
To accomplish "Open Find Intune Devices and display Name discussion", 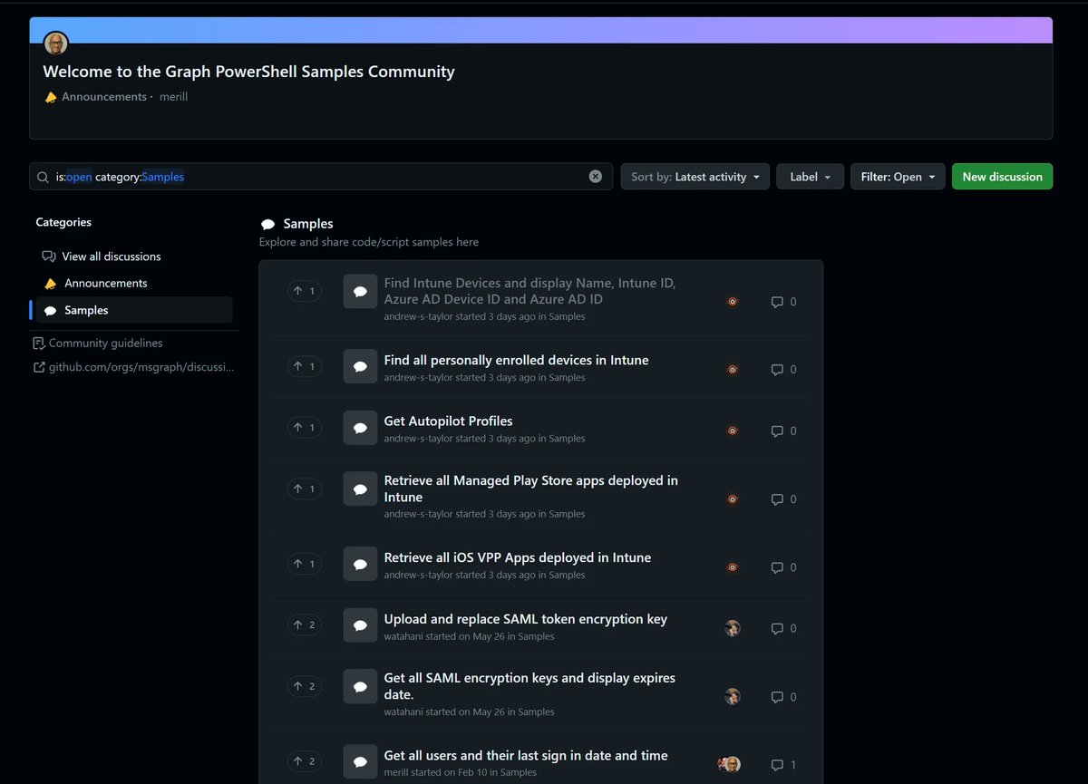I will coord(529,291).
